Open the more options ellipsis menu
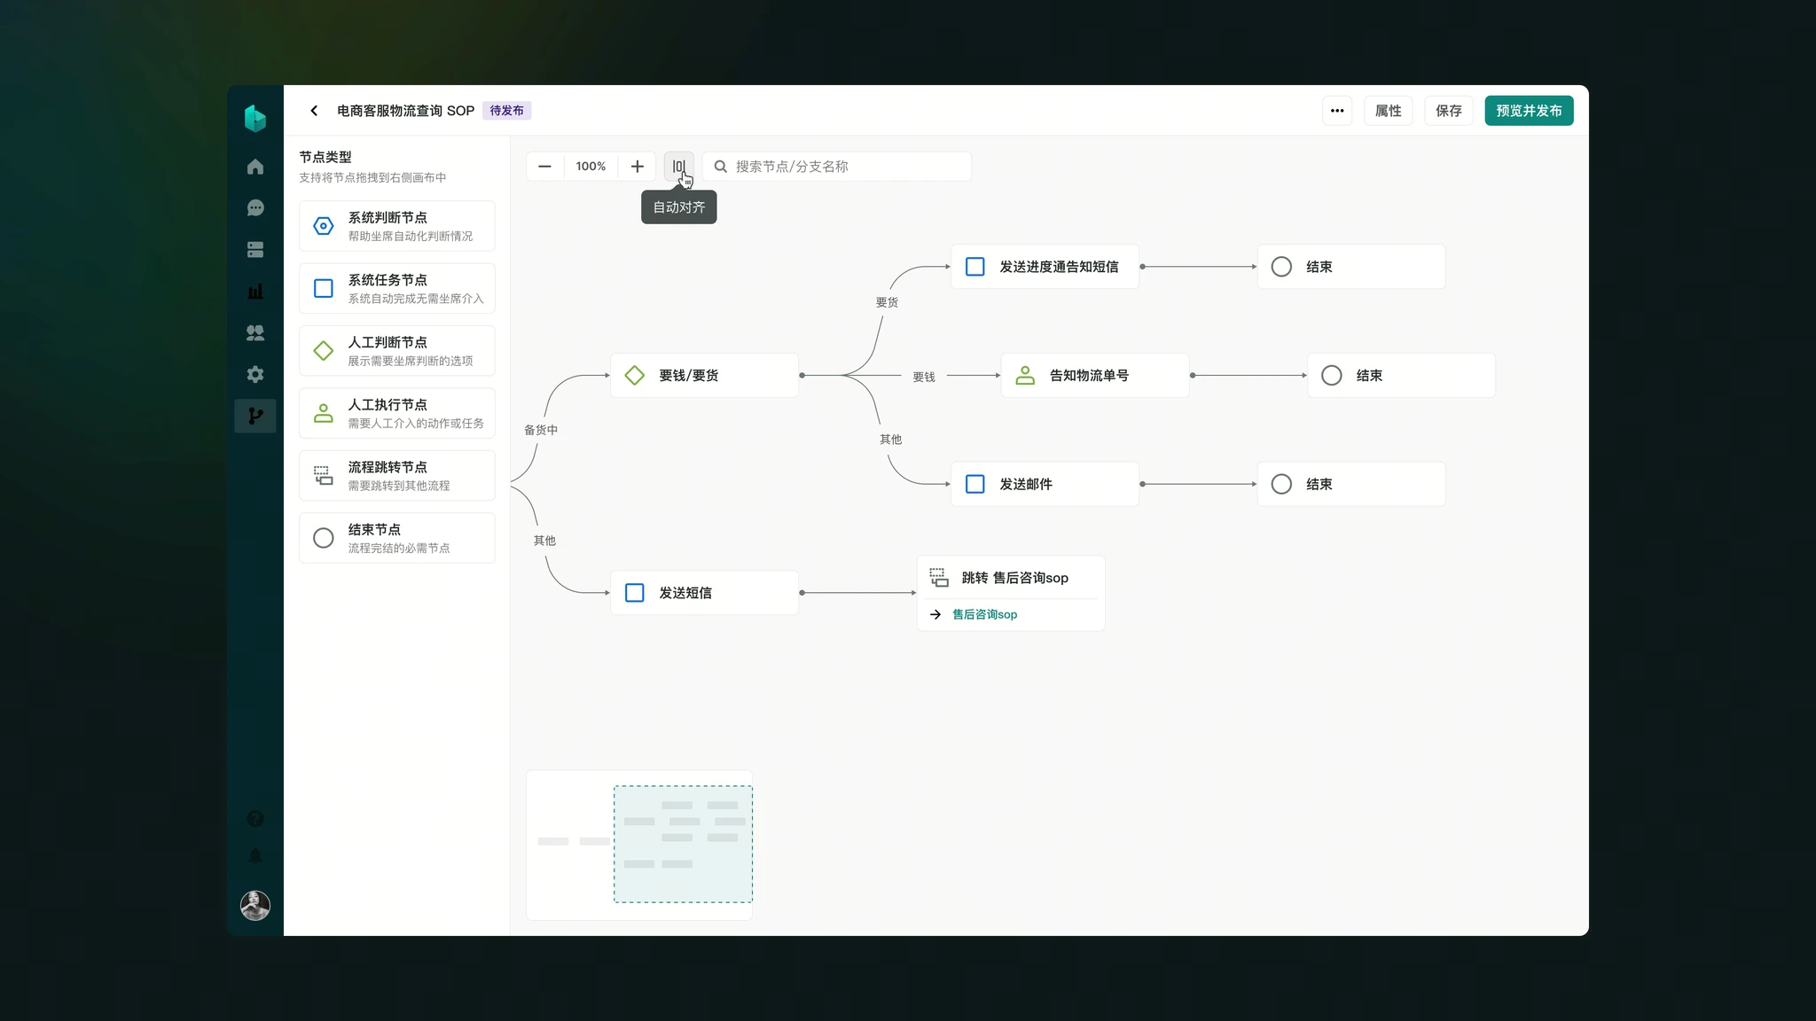 pos(1337,111)
